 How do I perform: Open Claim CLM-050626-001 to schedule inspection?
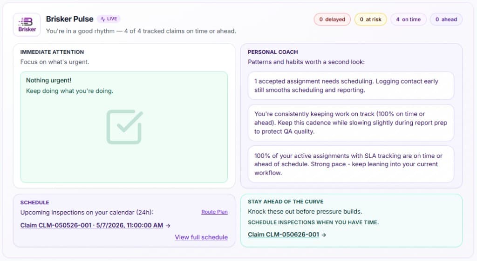283,235
